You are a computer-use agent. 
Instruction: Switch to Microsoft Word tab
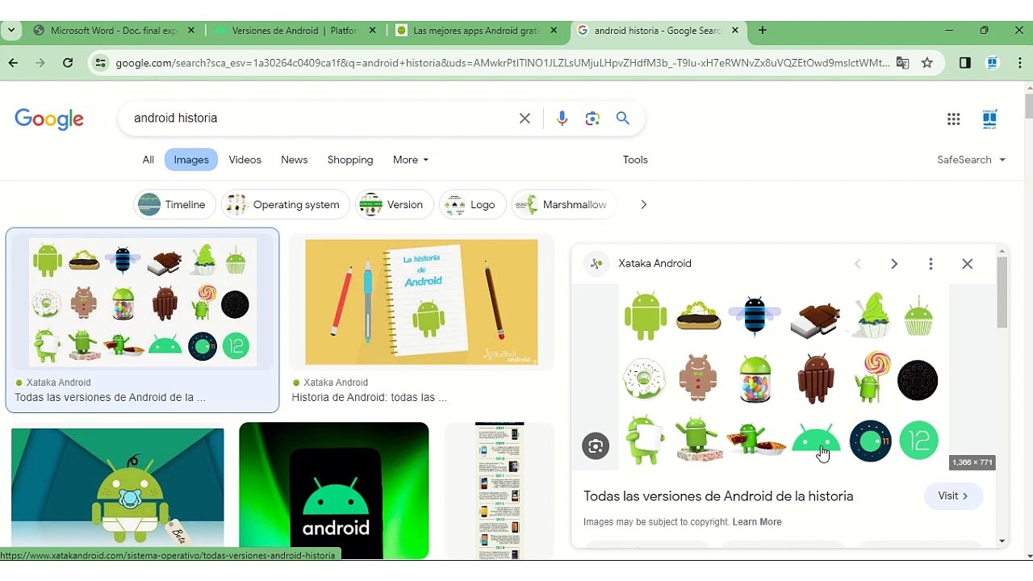pos(114,31)
